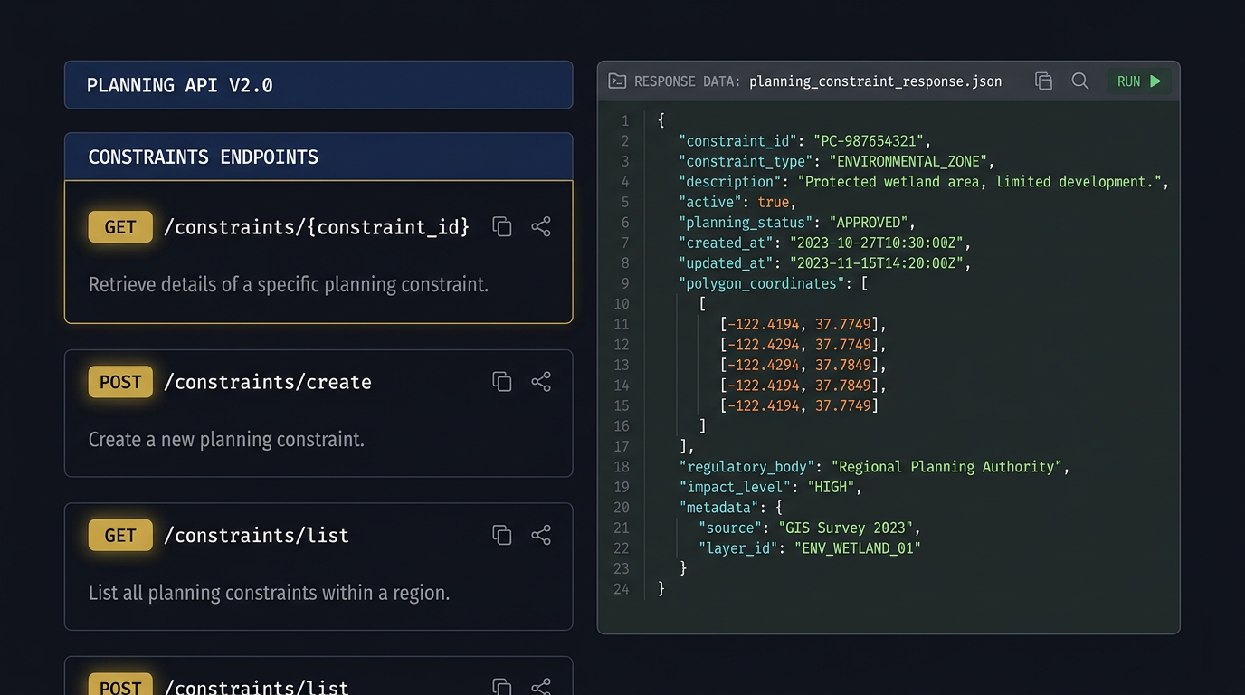This screenshot has height=695, width=1245.
Task: Click the /constraints/create path text
Action: [268, 382]
